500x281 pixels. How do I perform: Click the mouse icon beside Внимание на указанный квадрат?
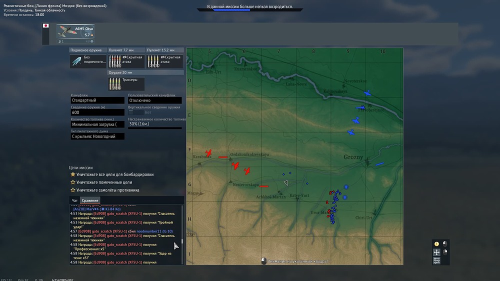click(263, 261)
